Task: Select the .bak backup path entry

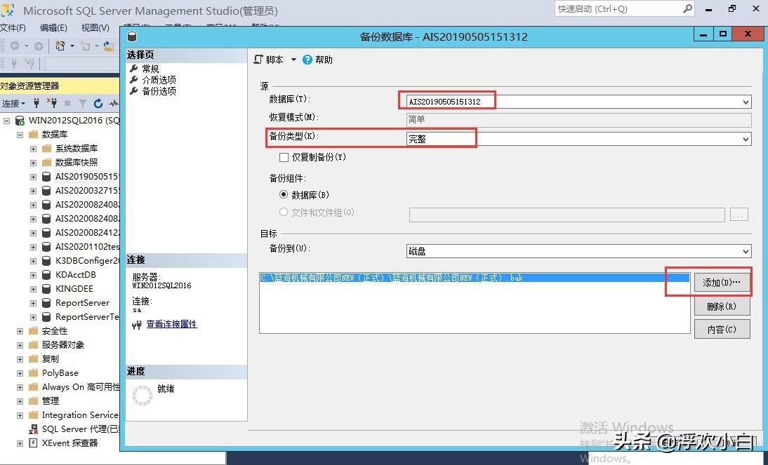Action: point(474,278)
